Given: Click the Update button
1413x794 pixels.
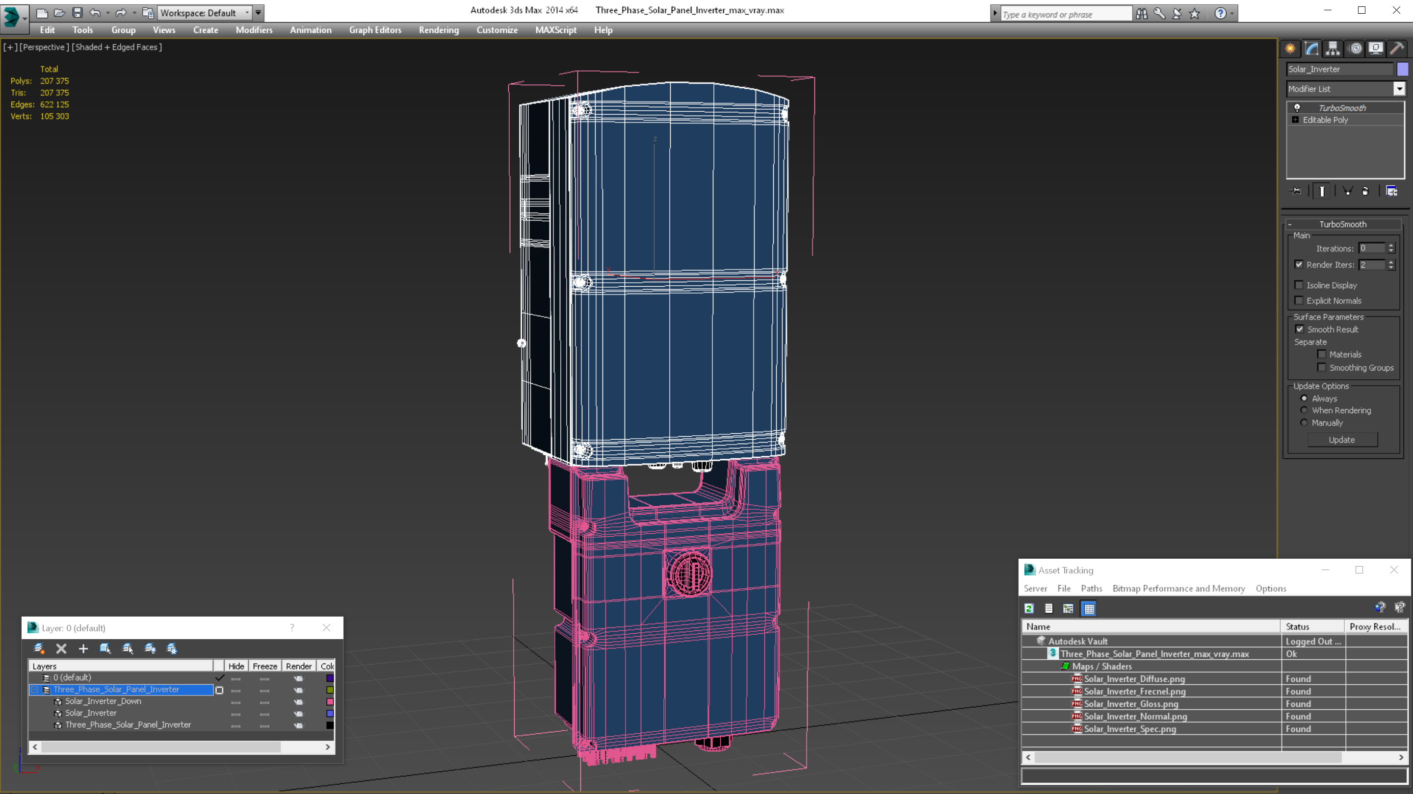Looking at the screenshot, I should coord(1341,440).
